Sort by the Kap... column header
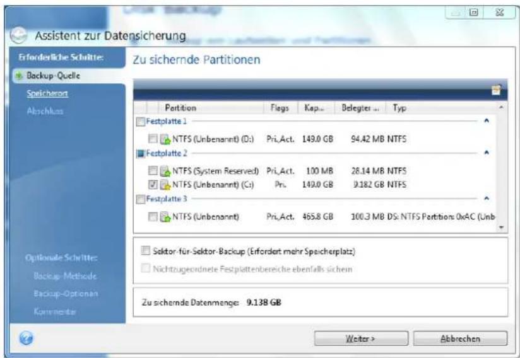Viewport: 520px width, 358px height. point(316,108)
